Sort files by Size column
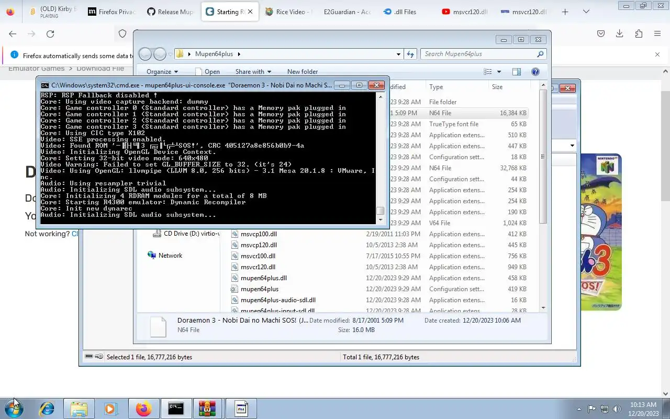The width and height of the screenshot is (670, 419). (x=509, y=87)
